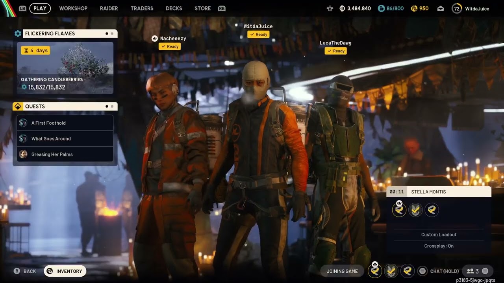Click the crowned leader emblem in map panel

(x=399, y=209)
